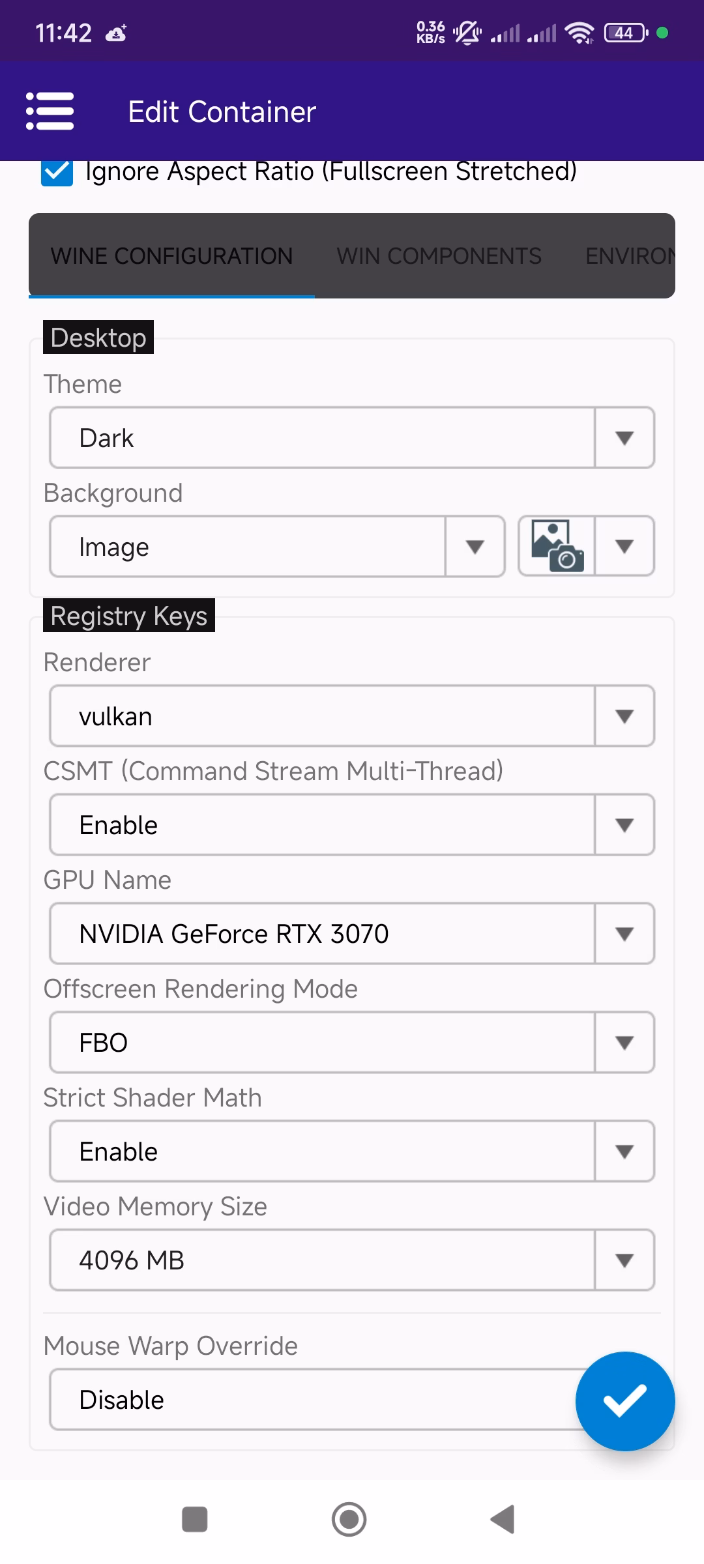Open the Renderer dropdown set to vulkan

352,716
